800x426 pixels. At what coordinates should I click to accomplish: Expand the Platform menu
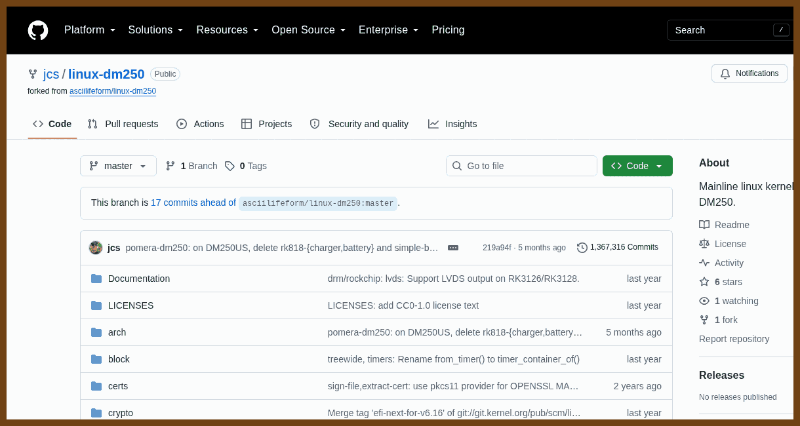tap(90, 30)
